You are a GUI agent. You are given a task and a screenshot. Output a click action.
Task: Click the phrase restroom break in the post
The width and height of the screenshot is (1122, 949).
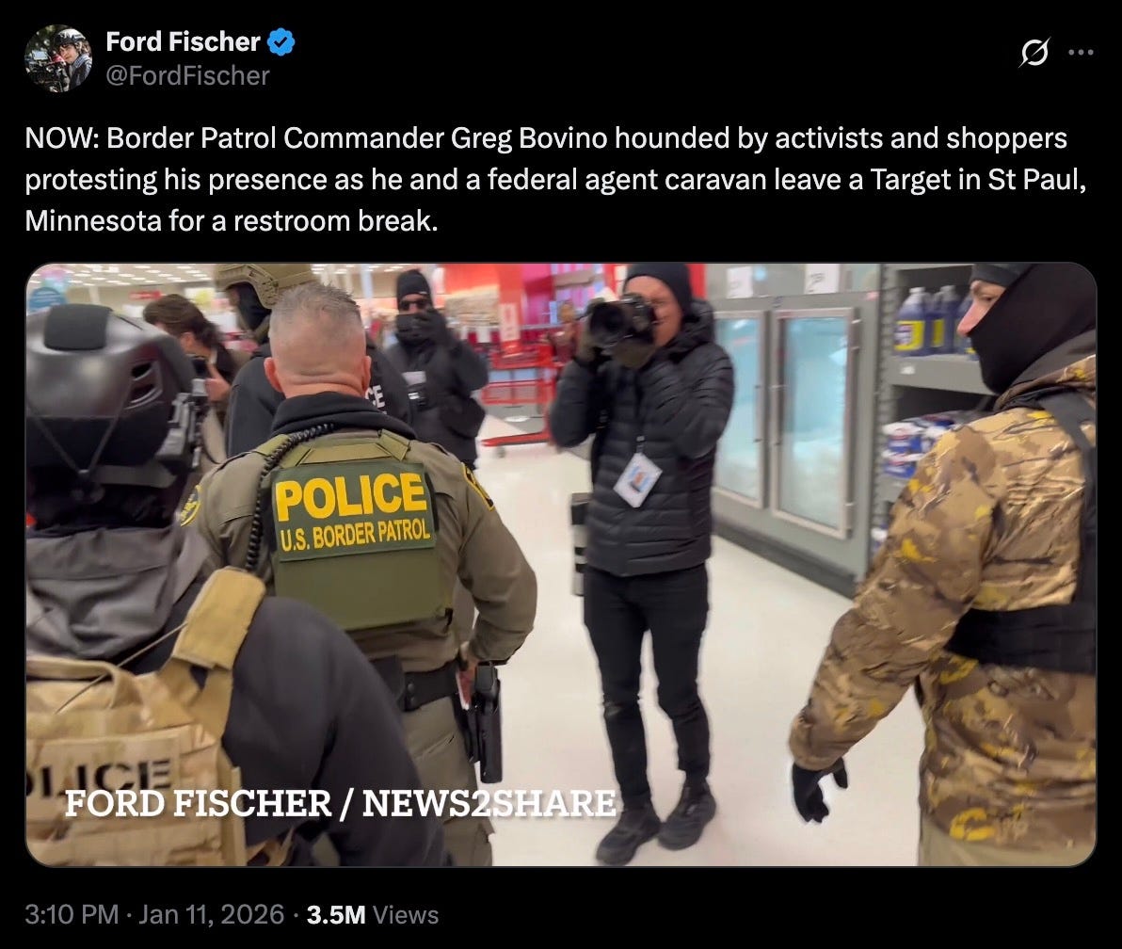336,221
